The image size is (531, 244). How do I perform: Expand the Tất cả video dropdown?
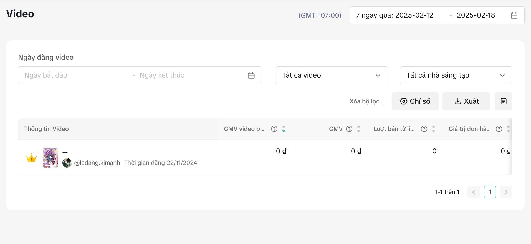pyautogui.click(x=332, y=75)
